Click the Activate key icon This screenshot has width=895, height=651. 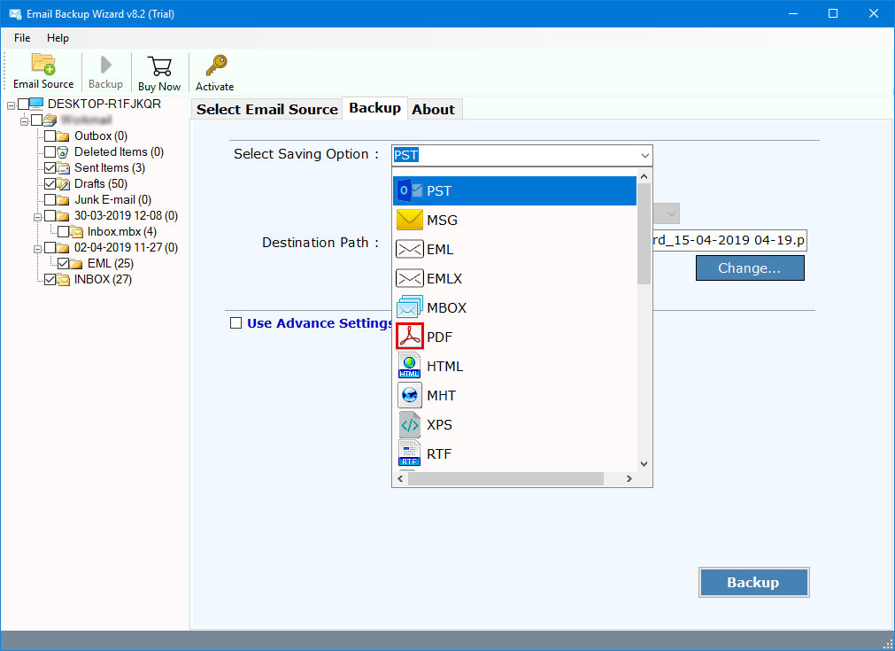tap(216, 66)
